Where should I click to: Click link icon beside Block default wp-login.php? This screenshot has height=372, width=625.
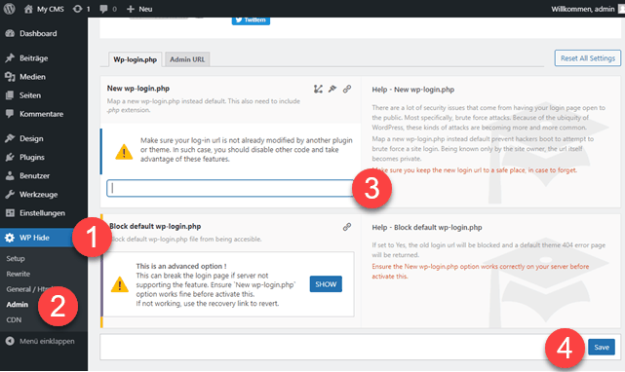click(x=347, y=227)
